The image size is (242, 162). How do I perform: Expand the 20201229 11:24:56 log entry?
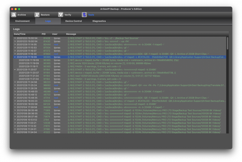click(15, 82)
